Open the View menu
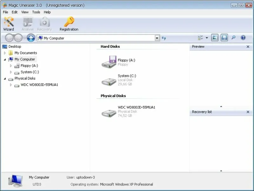254x191 pixels. point(25,12)
